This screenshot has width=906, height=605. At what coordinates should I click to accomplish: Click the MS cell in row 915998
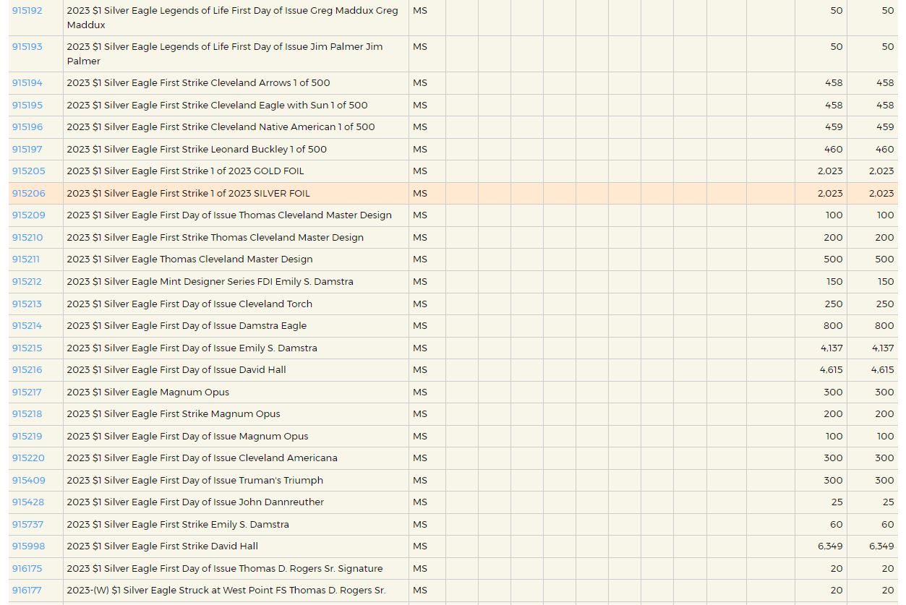(427, 546)
